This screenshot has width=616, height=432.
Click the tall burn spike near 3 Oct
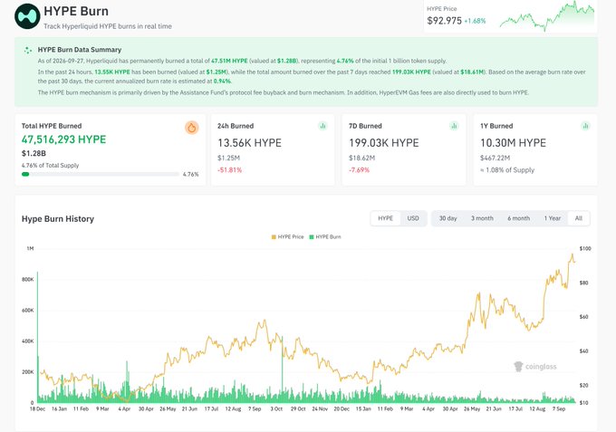(282, 370)
